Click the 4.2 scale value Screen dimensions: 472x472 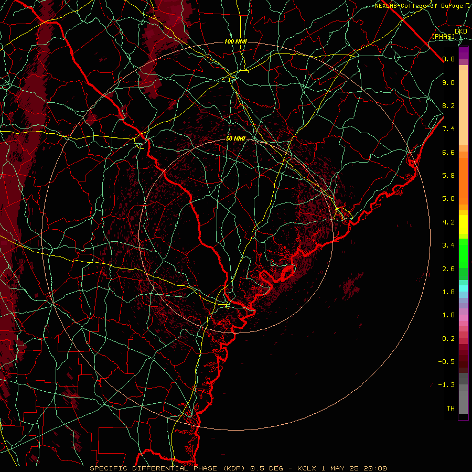click(x=448, y=222)
